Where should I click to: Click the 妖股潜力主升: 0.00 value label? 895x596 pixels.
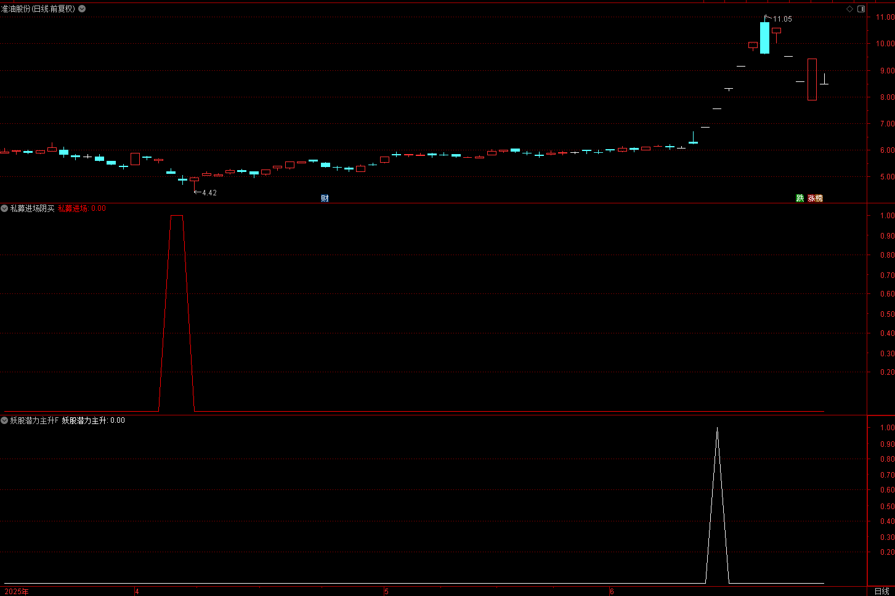point(93,420)
